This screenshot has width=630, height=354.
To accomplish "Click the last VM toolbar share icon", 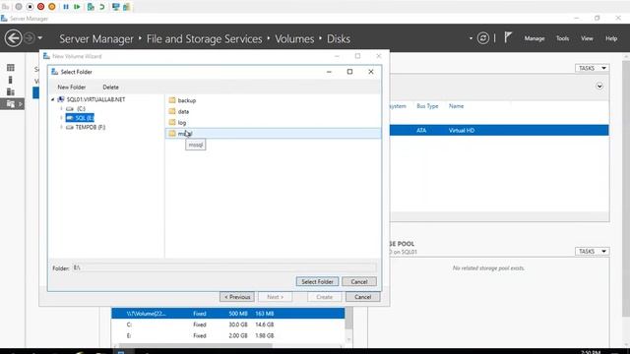I will tap(127, 7).
